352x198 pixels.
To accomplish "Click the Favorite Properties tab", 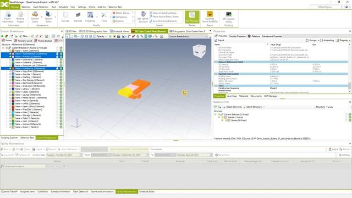I will click(237, 36).
